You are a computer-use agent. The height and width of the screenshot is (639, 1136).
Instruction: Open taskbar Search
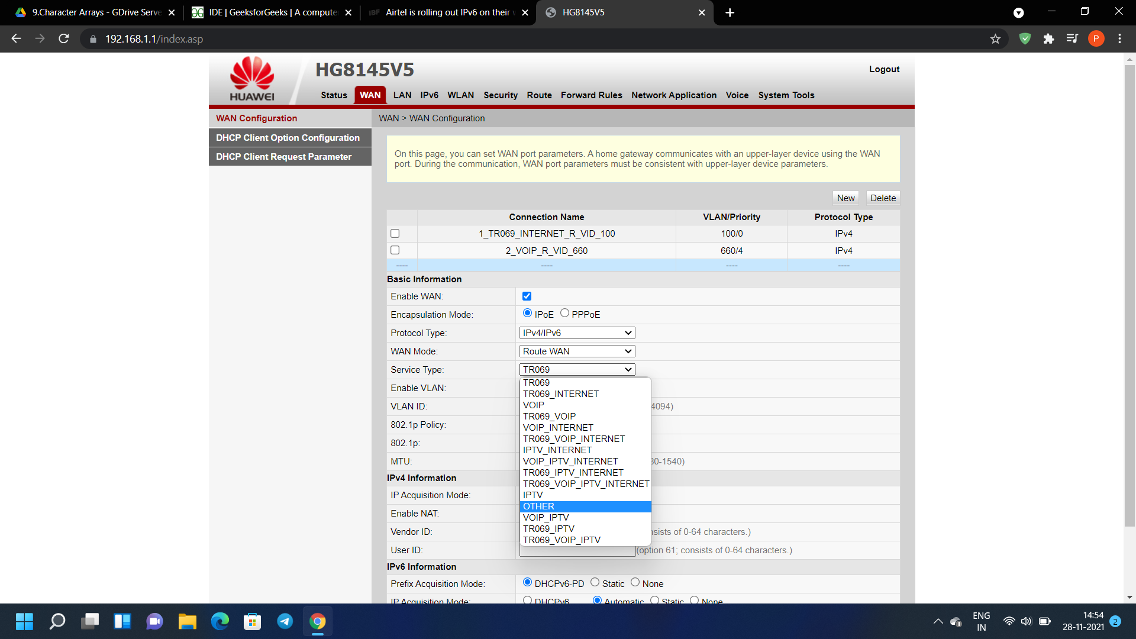tap(57, 621)
